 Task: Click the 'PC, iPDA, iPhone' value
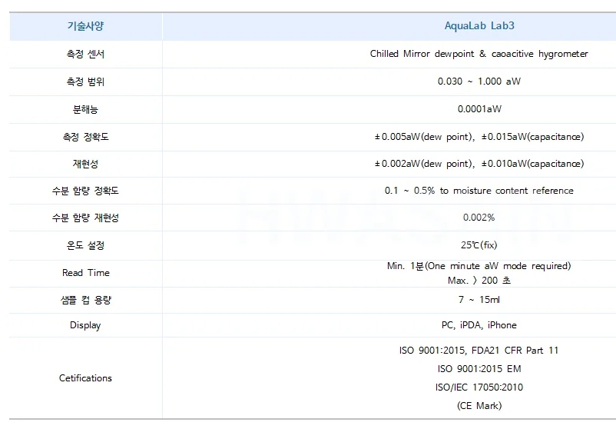(479, 325)
